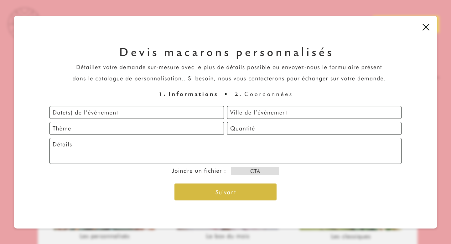Select the 1. Informations step
The image size is (451, 244).
pyautogui.click(x=189, y=94)
